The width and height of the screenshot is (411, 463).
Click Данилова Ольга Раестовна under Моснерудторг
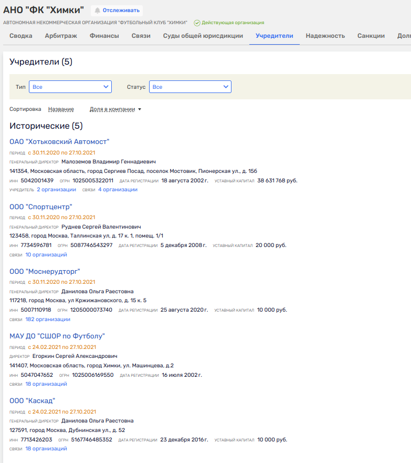click(x=97, y=292)
